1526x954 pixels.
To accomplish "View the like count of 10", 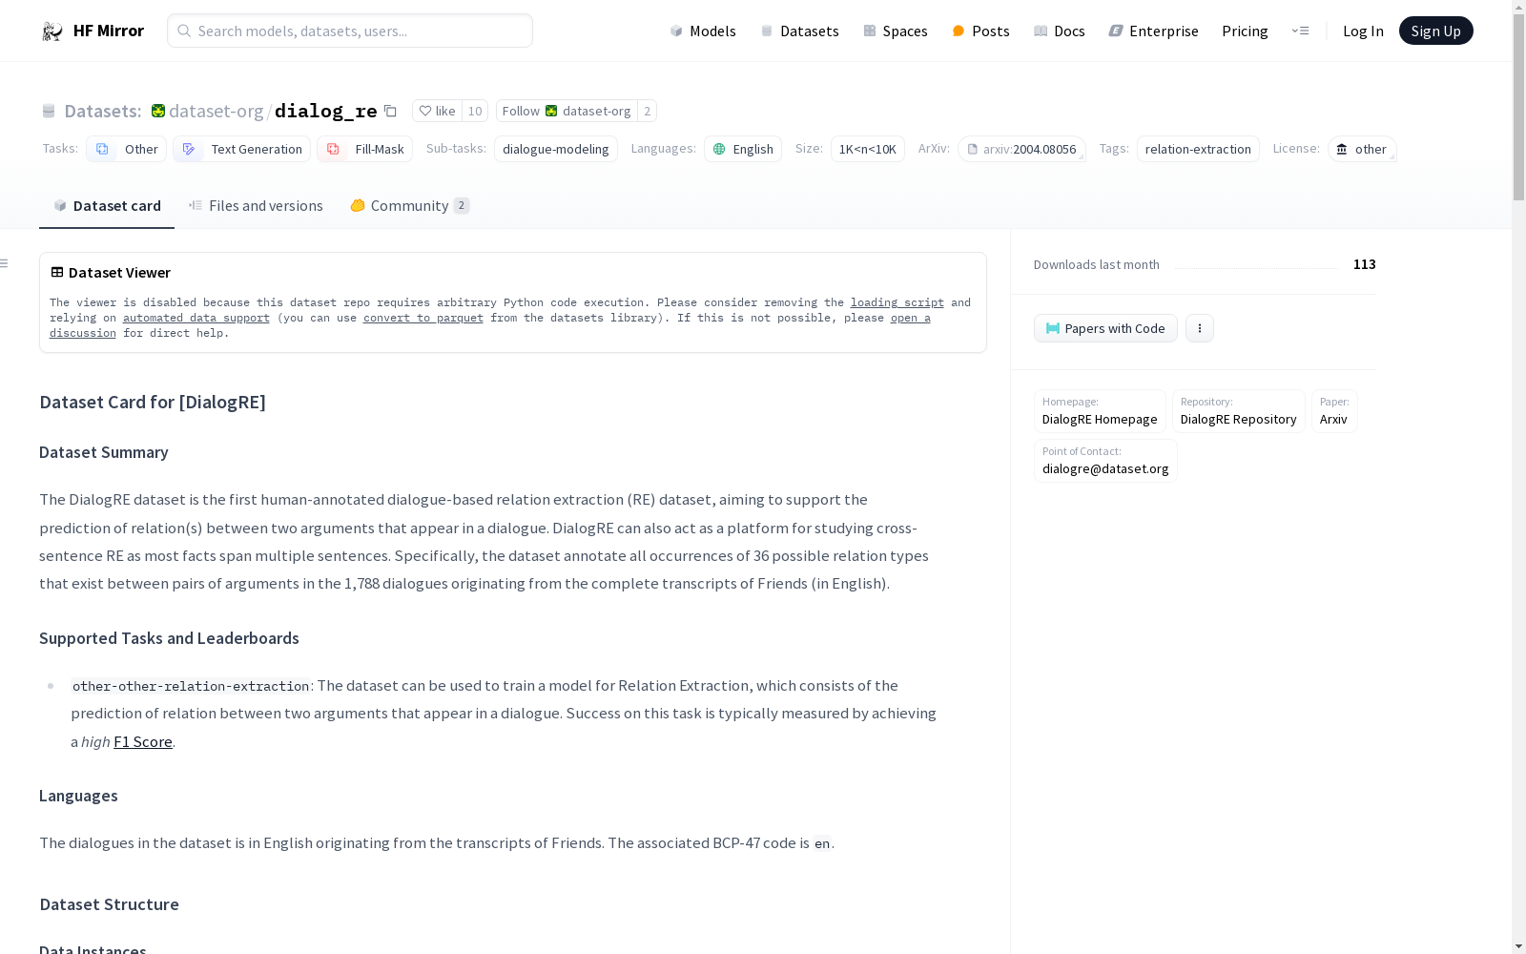I will click(475, 111).
